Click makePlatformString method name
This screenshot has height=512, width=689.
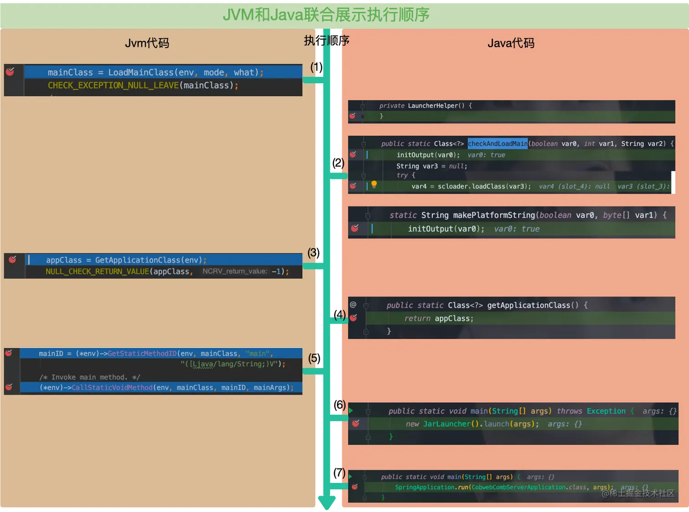494,215
